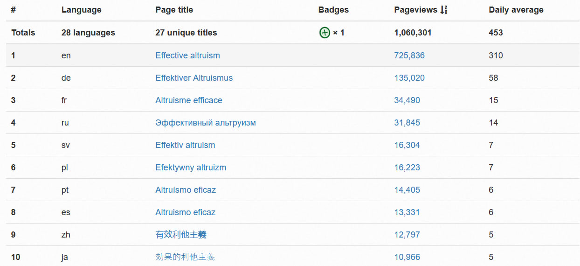Select the '27 unique titles' totals text

[186, 33]
